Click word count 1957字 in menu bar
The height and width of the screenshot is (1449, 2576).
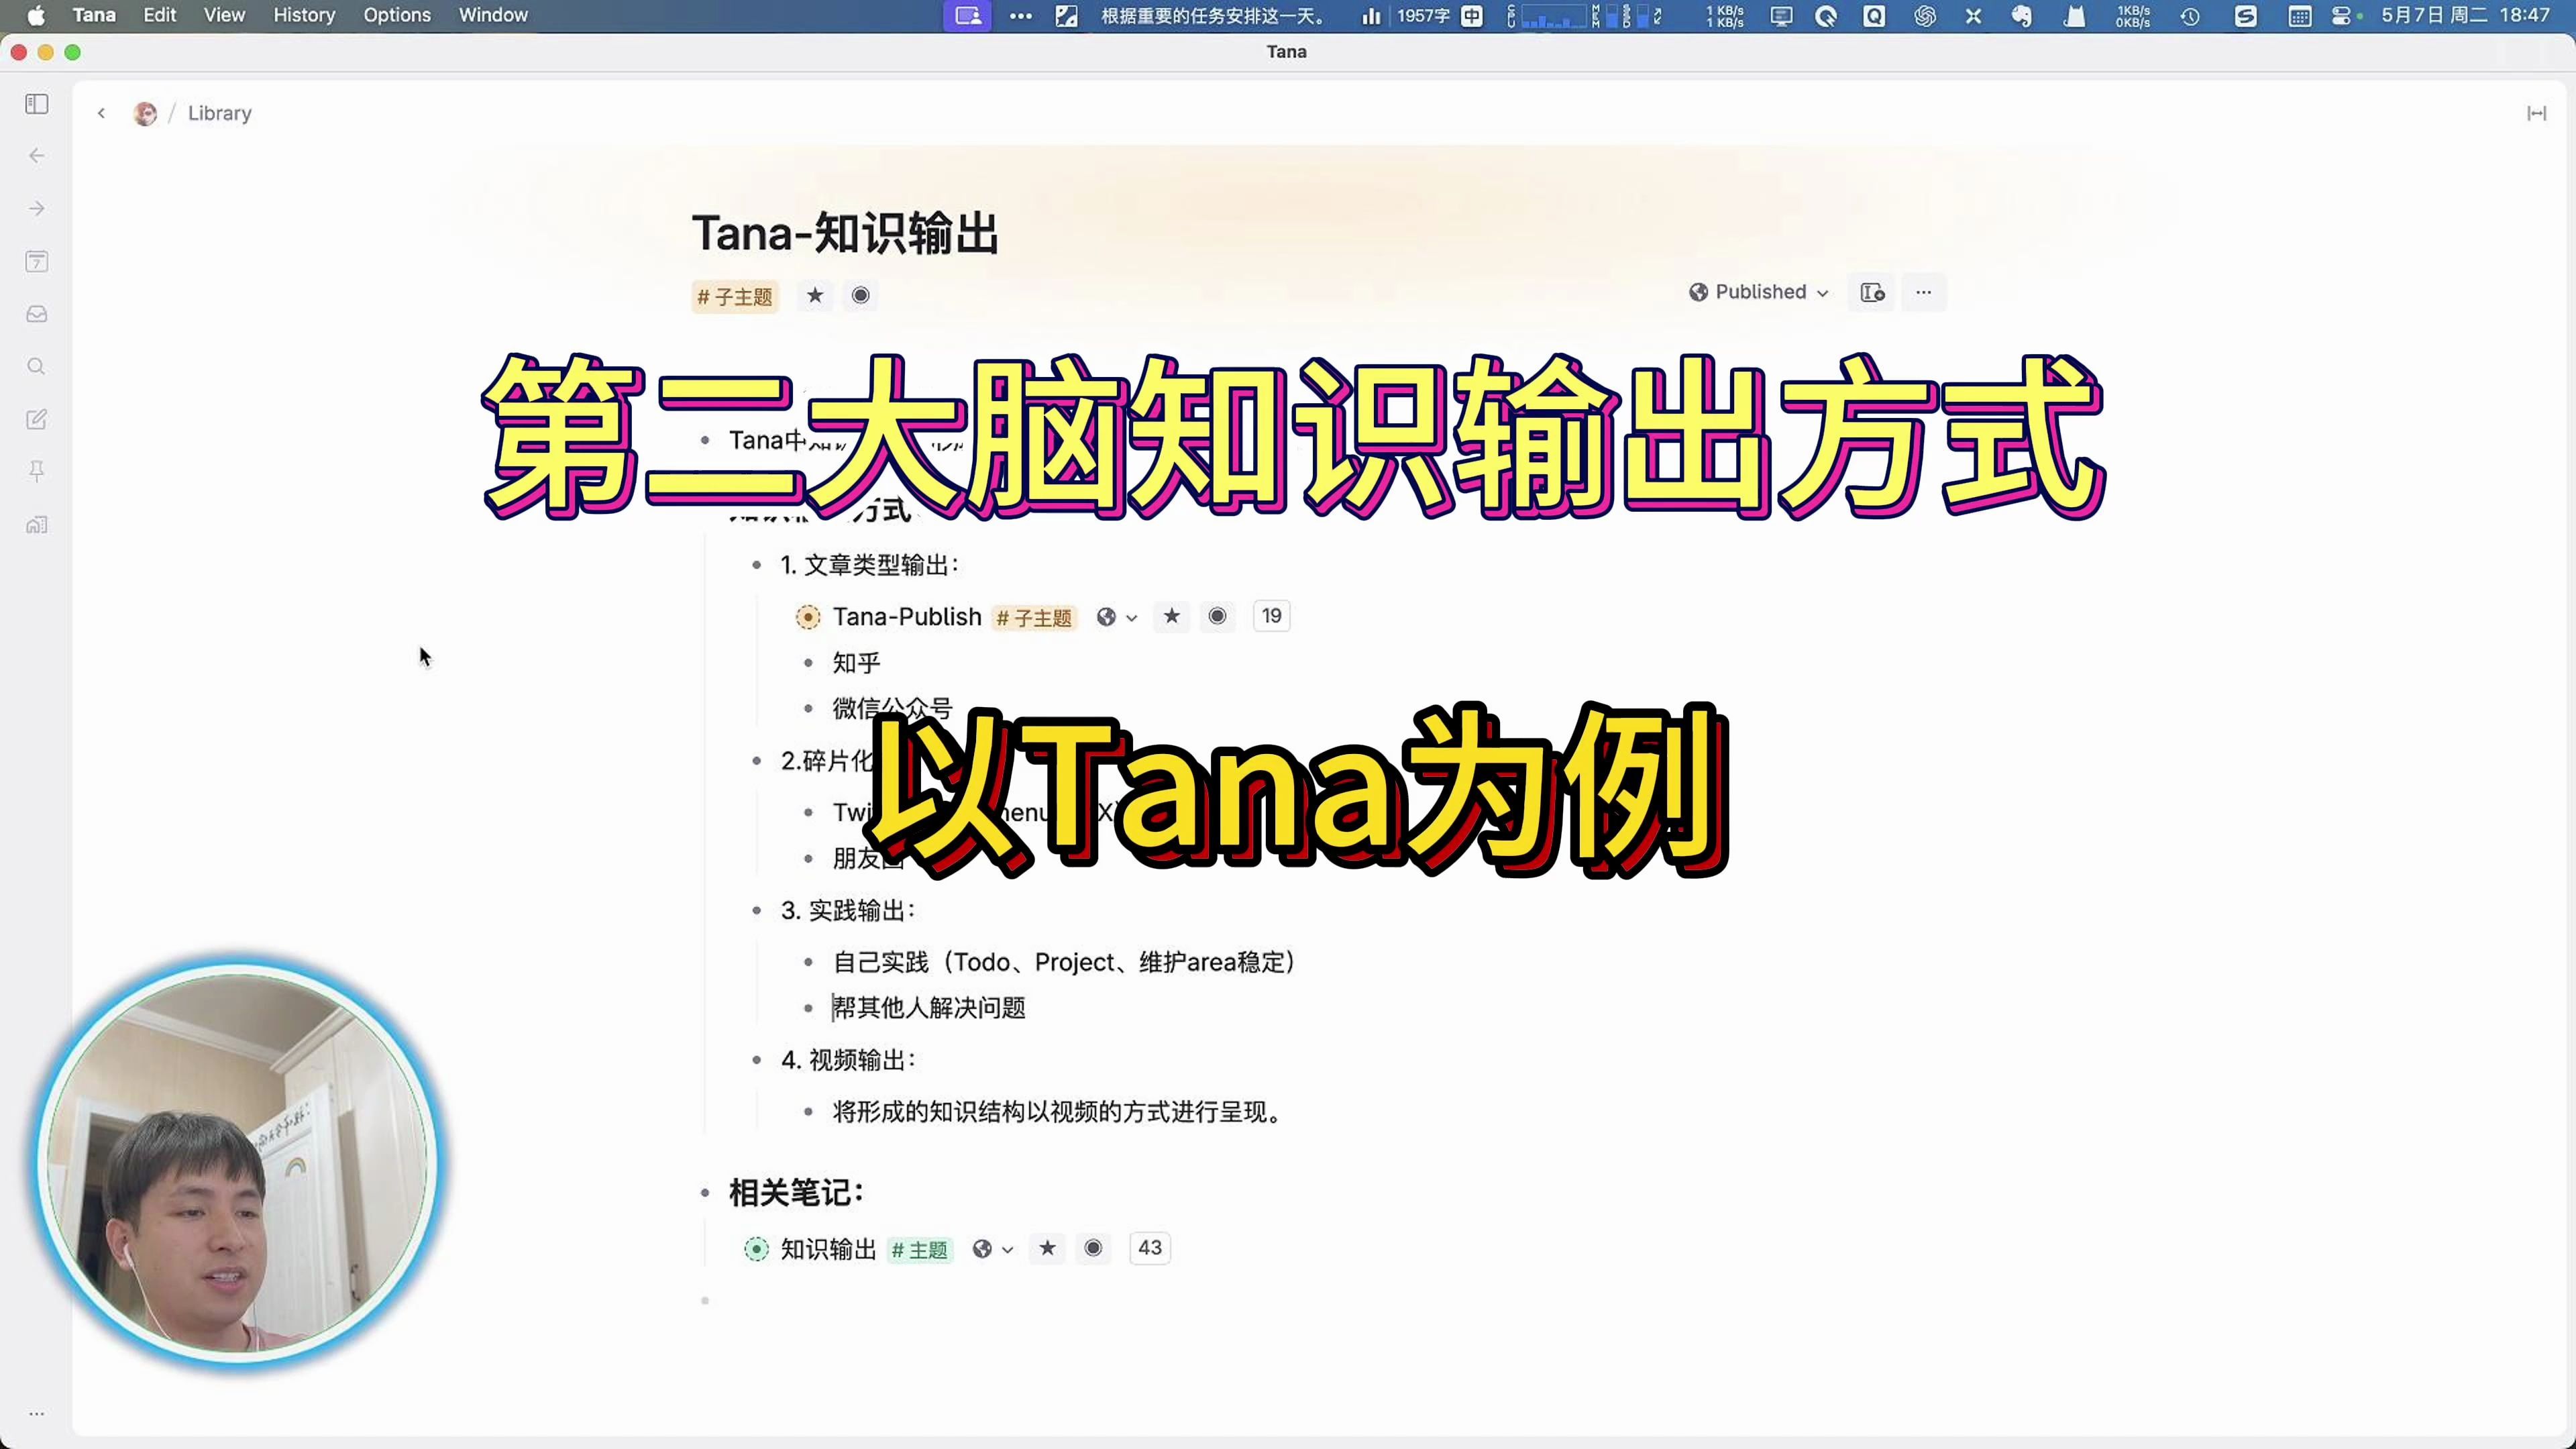click(1423, 16)
